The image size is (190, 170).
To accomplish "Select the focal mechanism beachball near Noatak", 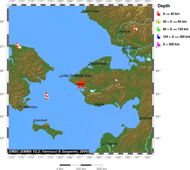I will pos(136,29).
